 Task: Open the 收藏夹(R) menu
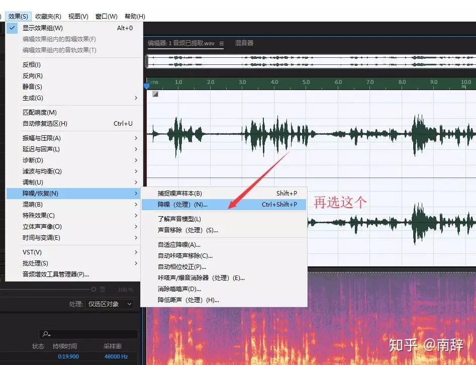[48, 17]
